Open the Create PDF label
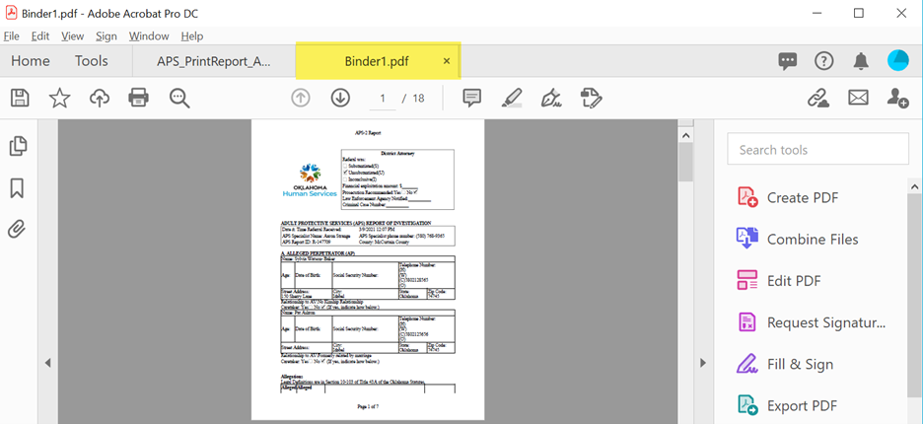The height and width of the screenshot is (424, 923). click(803, 198)
